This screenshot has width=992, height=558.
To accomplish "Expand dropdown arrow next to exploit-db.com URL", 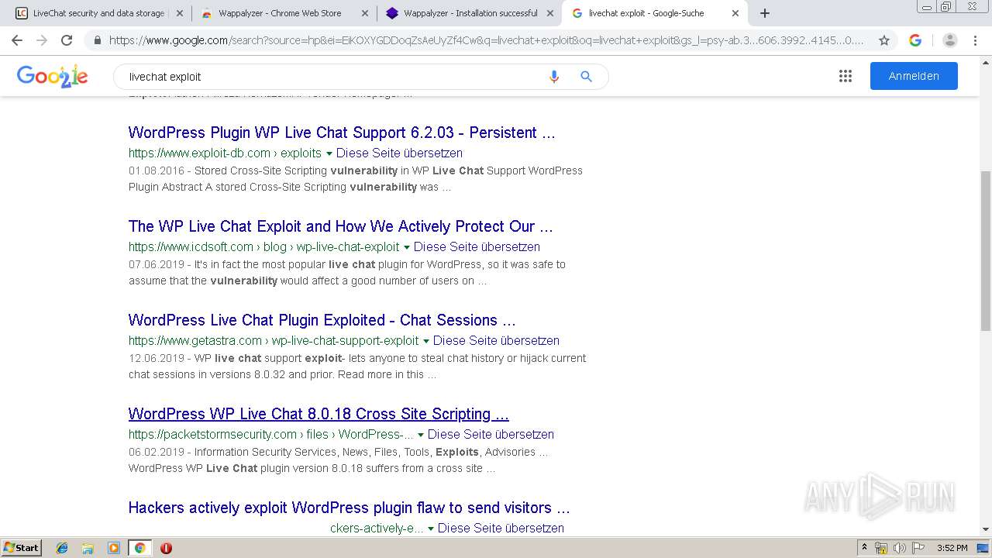I will point(329,153).
